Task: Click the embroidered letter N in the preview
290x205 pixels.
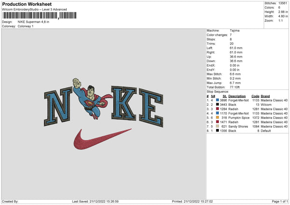Action: click(x=58, y=106)
